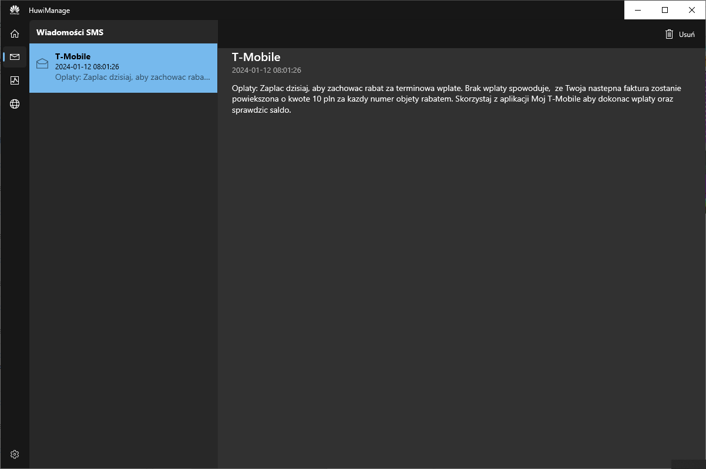This screenshot has height=469, width=706.
Task: Select the T-Mobile SMS in list
Action: (123, 68)
